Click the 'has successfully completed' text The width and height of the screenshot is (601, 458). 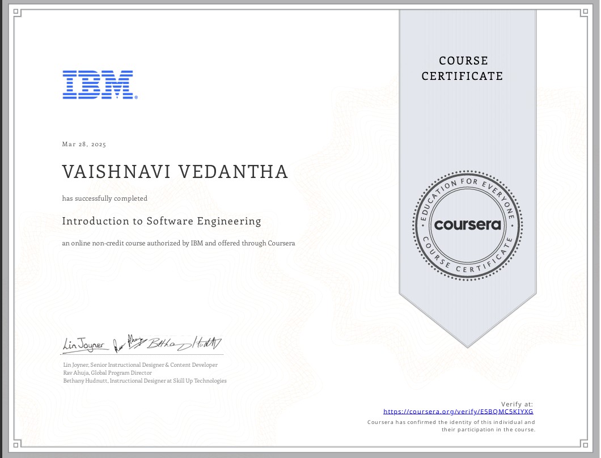[104, 198]
